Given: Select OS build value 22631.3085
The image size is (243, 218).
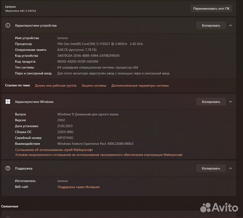Looking at the screenshot, I should (x=65, y=132).
